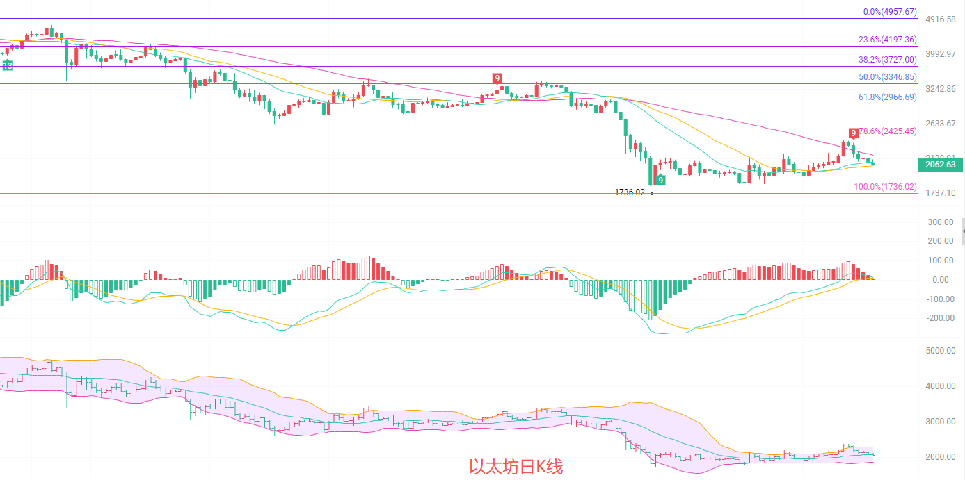
Task: Select the 38.2%(3727.00) Fibonacci level label
Action: click(888, 60)
